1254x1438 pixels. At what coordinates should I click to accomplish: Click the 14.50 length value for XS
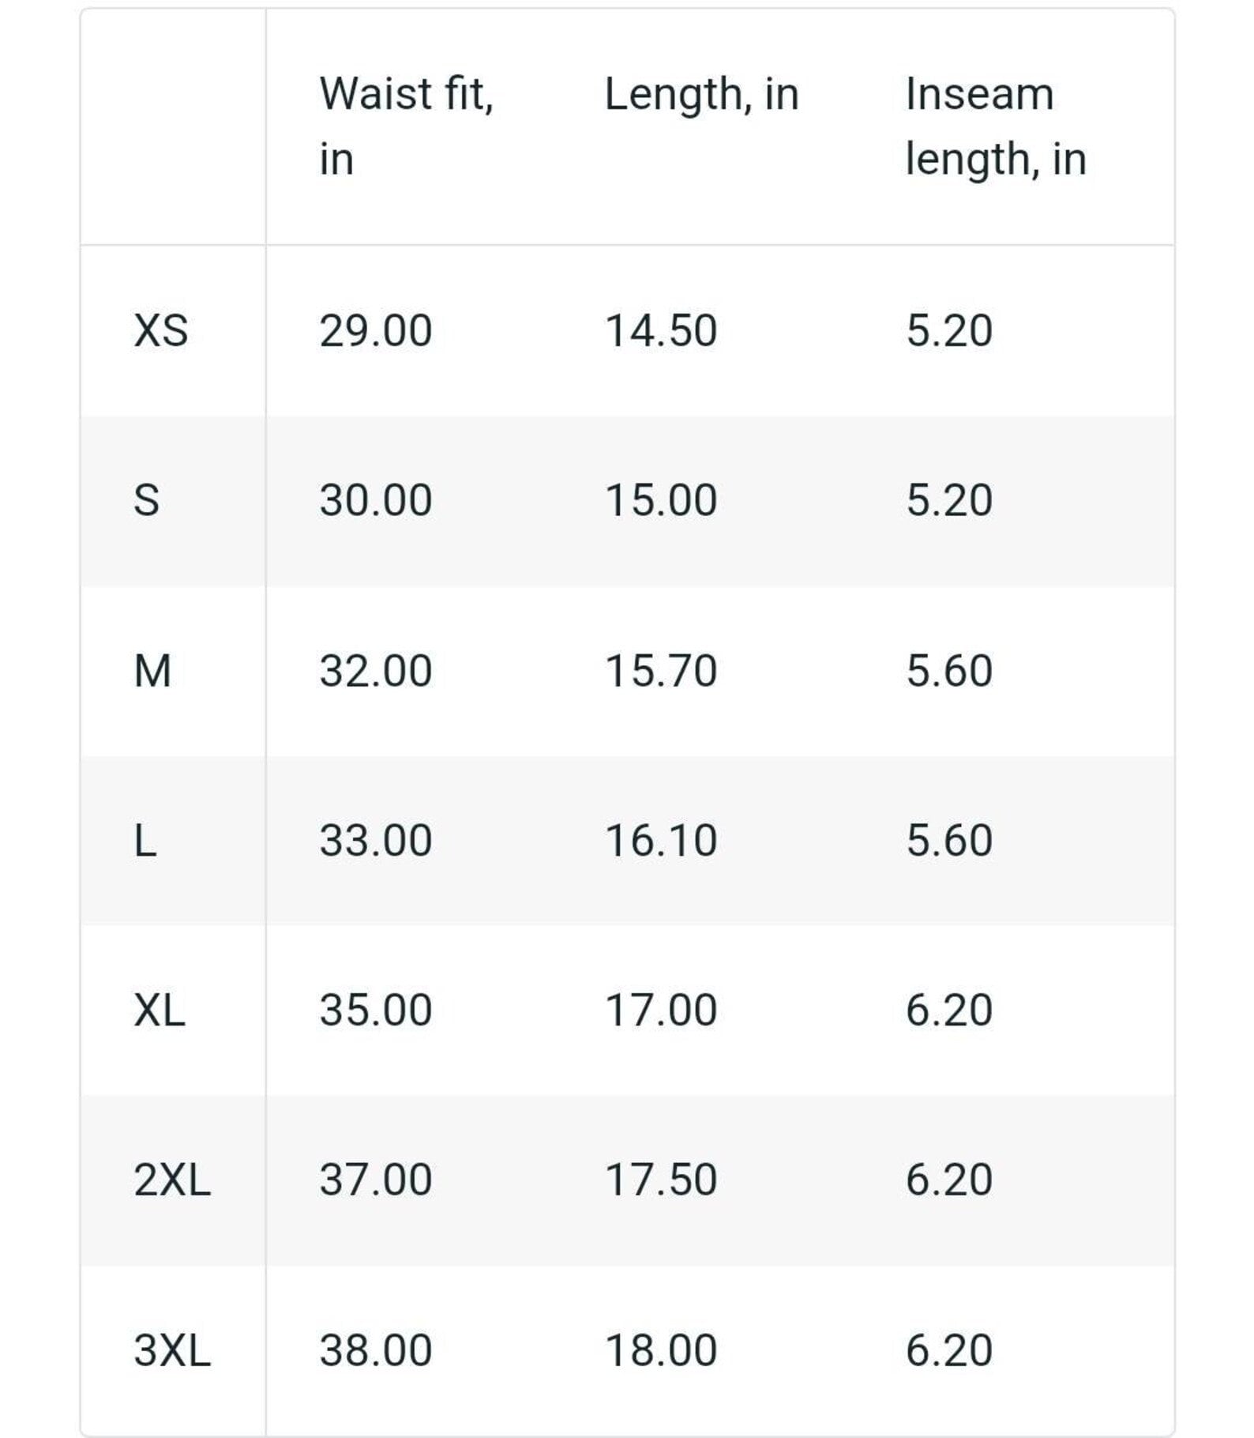click(660, 330)
